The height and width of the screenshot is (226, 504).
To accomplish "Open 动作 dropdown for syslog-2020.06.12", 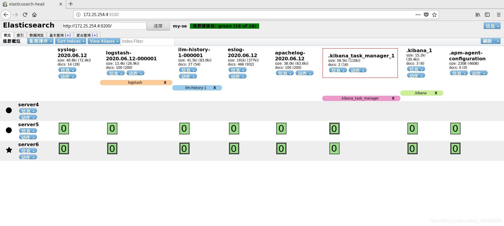I will coord(67,76).
